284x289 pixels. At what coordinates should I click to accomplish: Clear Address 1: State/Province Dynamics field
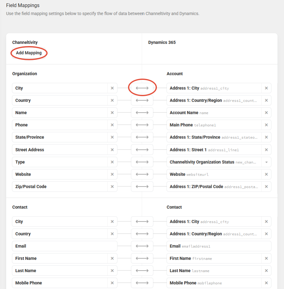pos(266,137)
